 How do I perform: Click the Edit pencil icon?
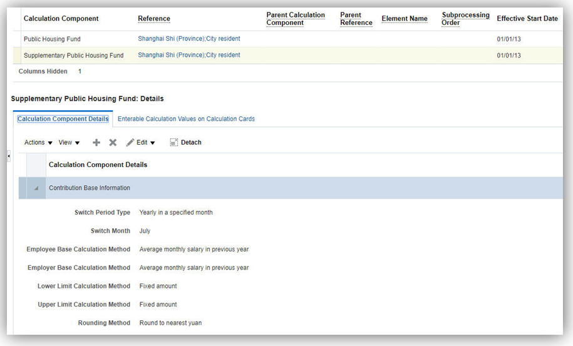click(130, 143)
